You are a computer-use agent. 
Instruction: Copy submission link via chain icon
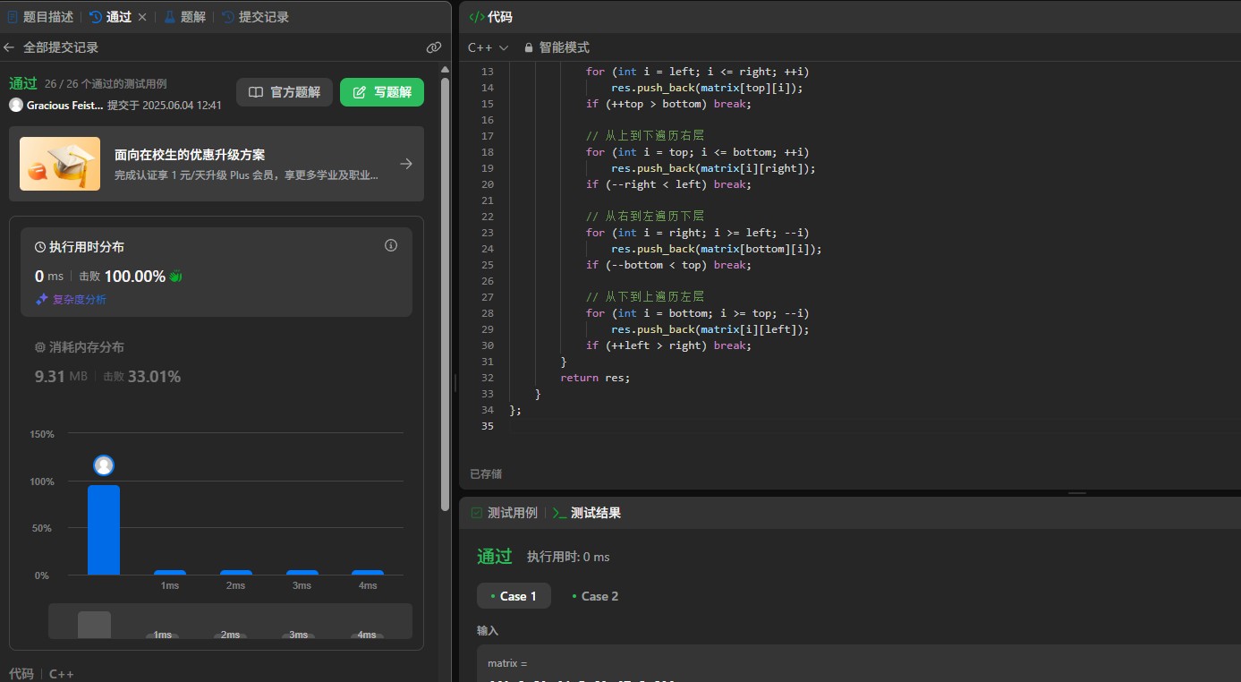[x=434, y=47]
